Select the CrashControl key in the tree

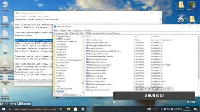pyautogui.click(x=61, y=52)
